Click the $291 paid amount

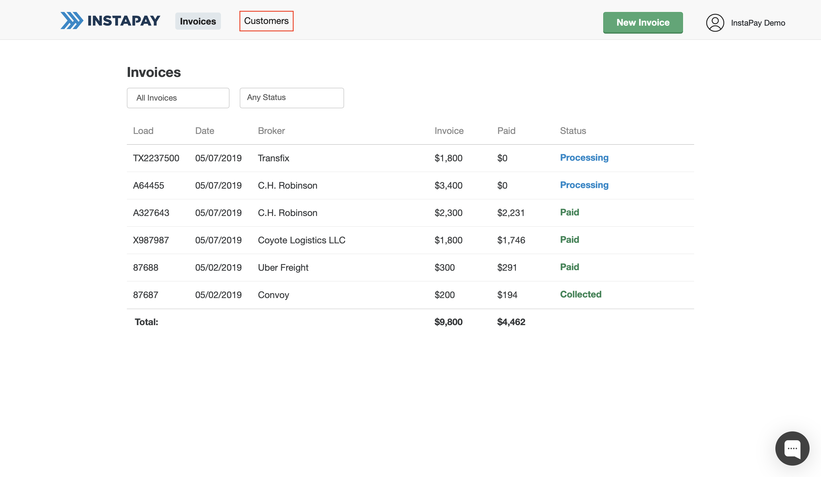(507, 267)
